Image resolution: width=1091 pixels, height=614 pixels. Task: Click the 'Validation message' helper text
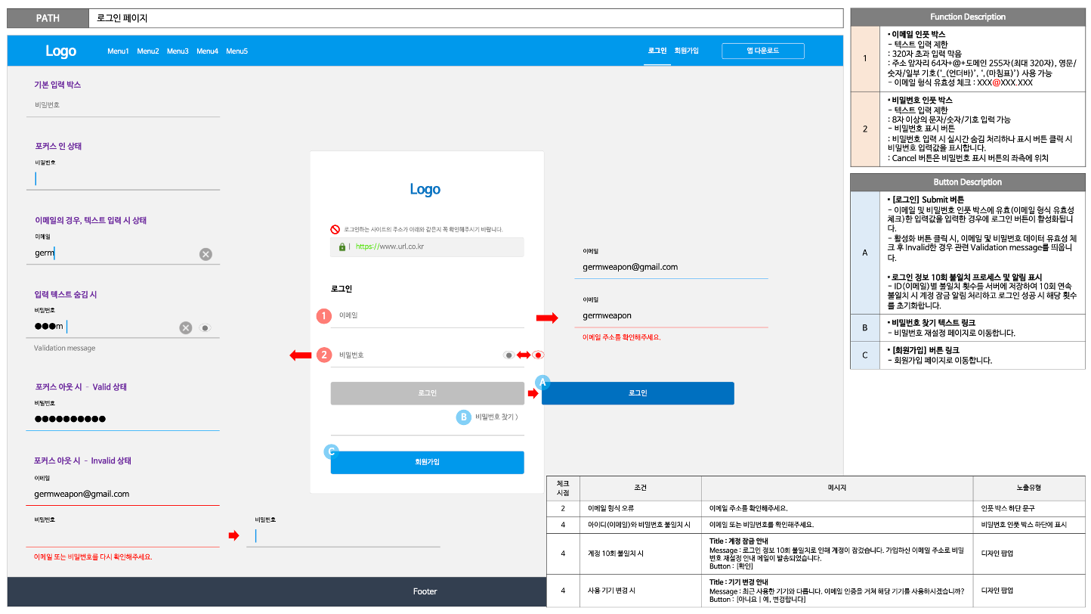click(x=64, y=349)
